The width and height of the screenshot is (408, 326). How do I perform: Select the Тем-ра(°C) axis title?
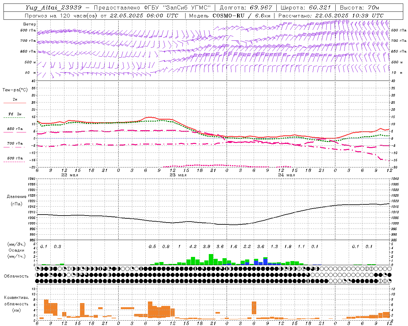pos(15,90)
